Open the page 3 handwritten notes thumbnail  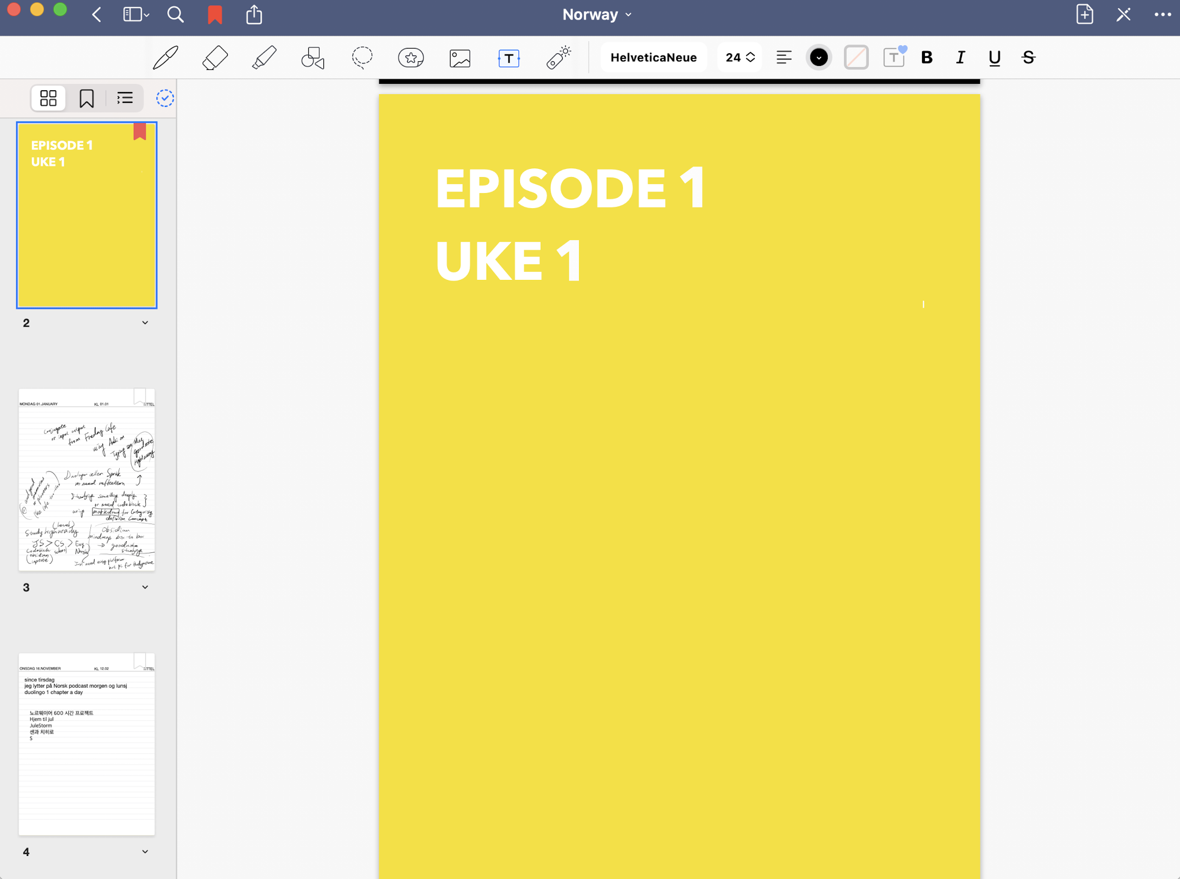[x=87, y=479]
